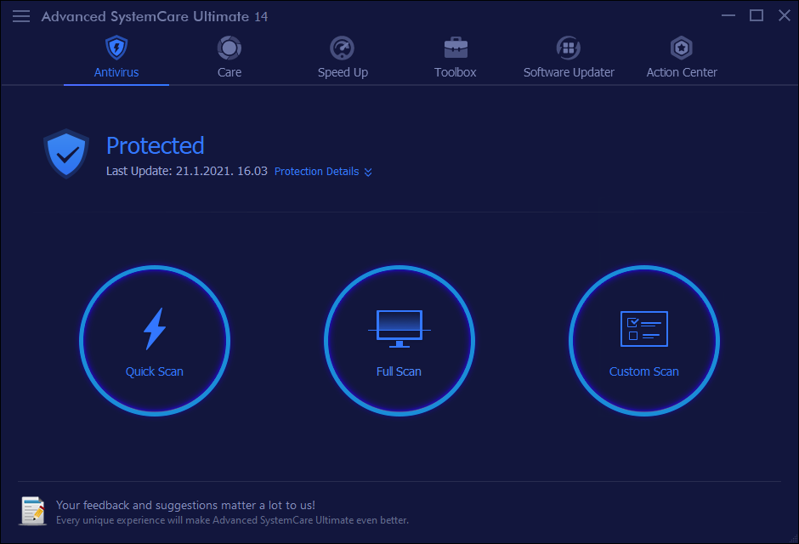Viewport: 799px width, 544px height.
Task: Start a Quick Scan via its label
Action: pos(155,371)
